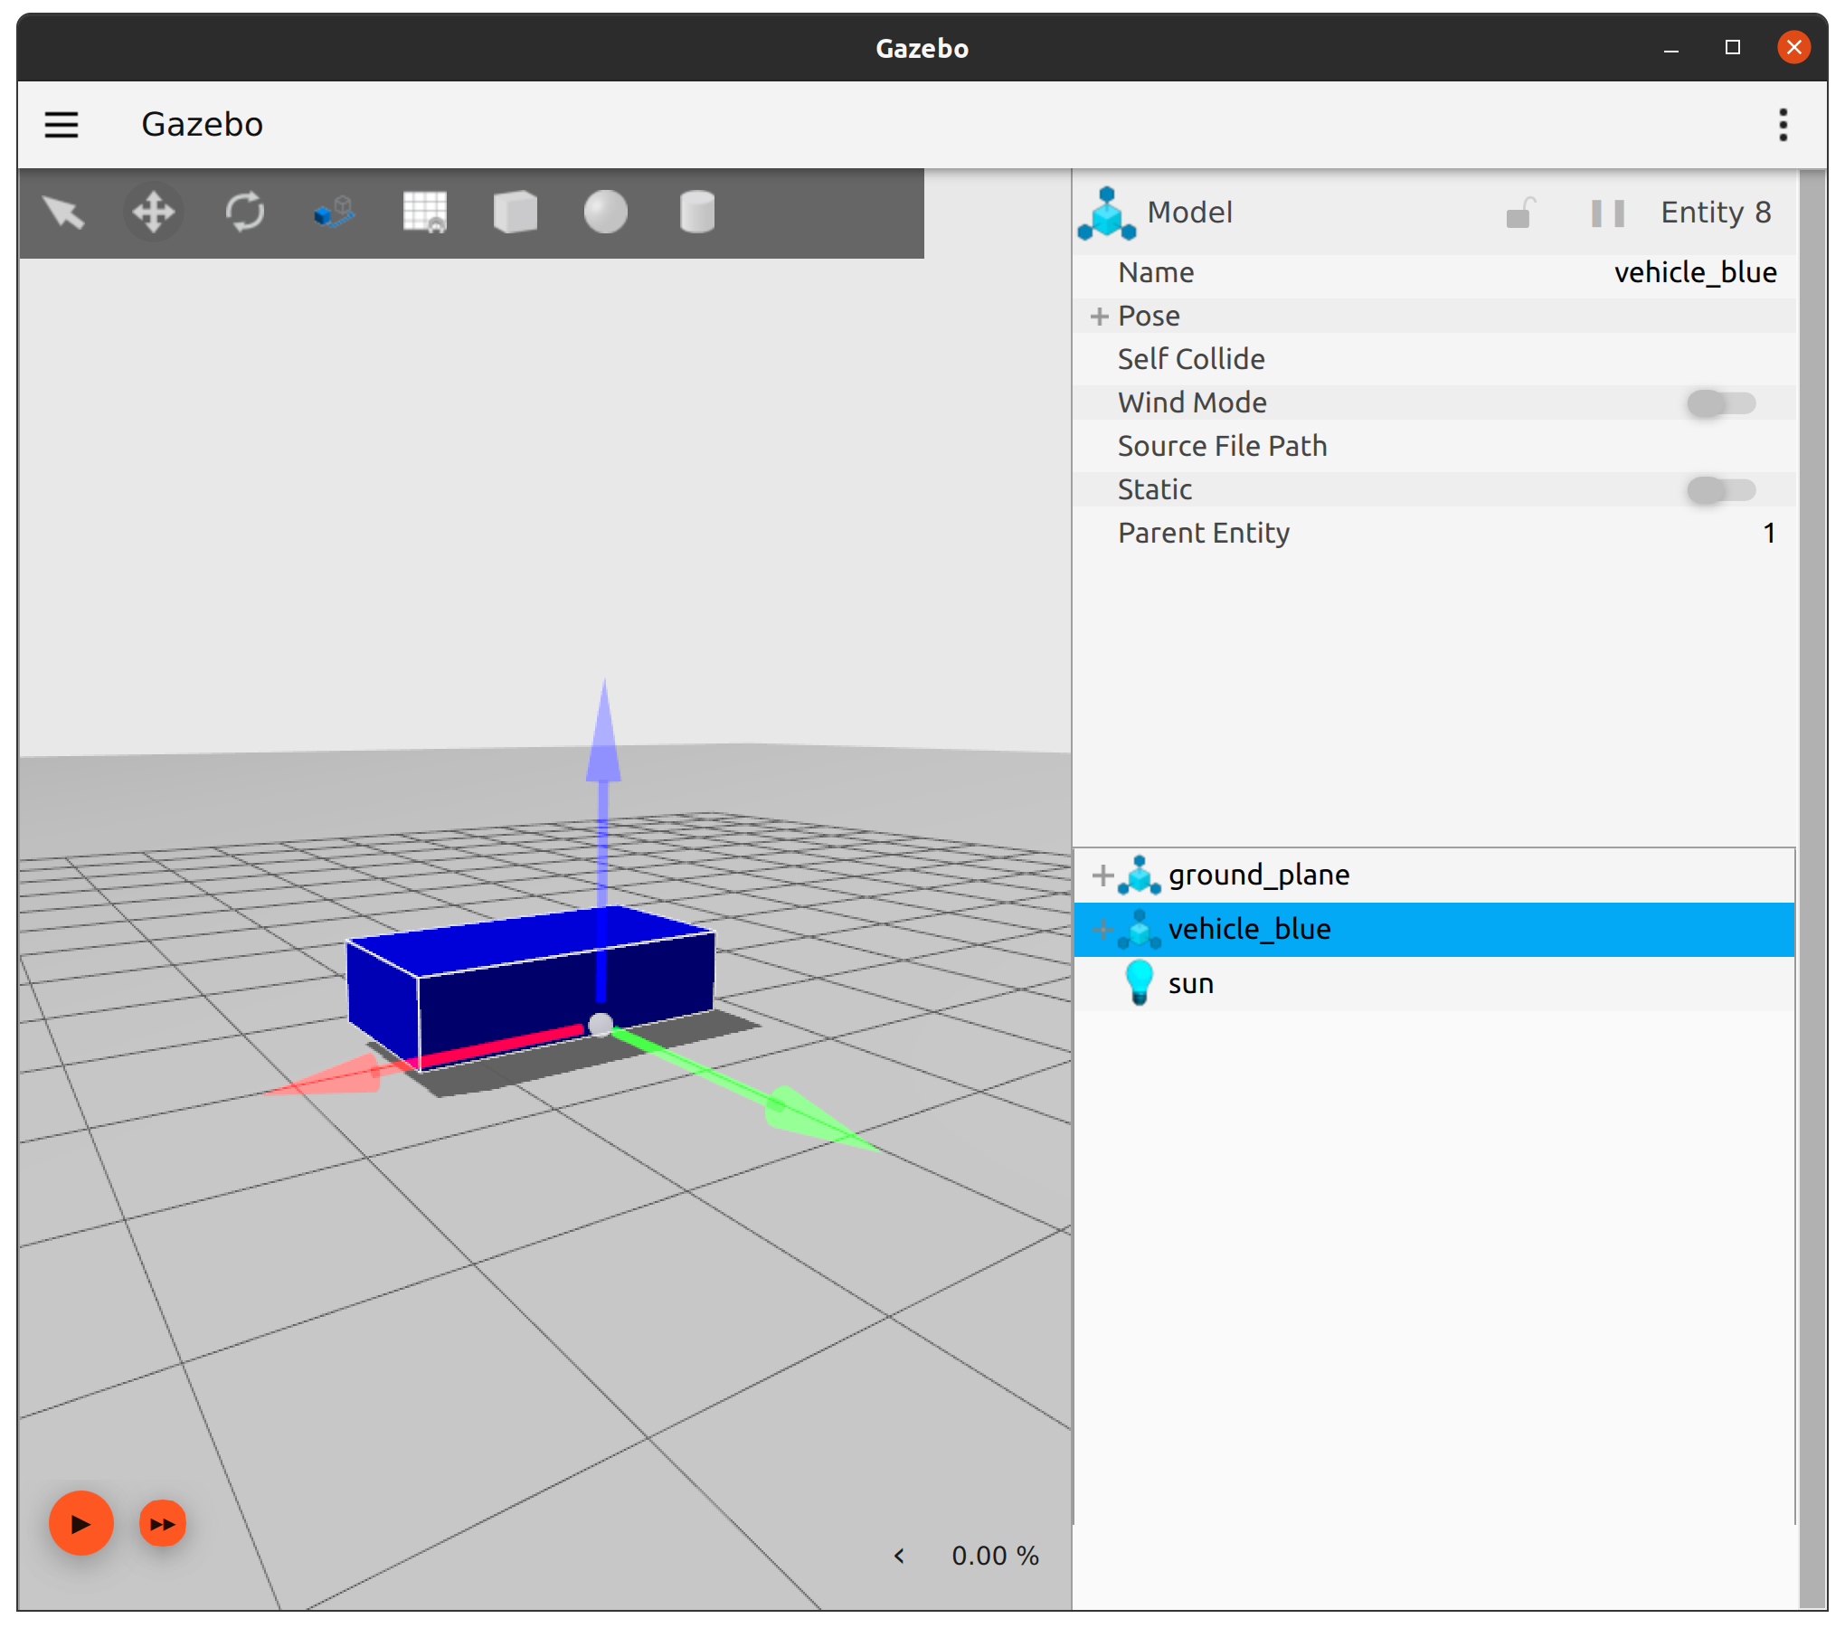This screenshot has width=1845, height=1628.
Task: Activate the Translate mode tool
Action: (x=154, y=213)
